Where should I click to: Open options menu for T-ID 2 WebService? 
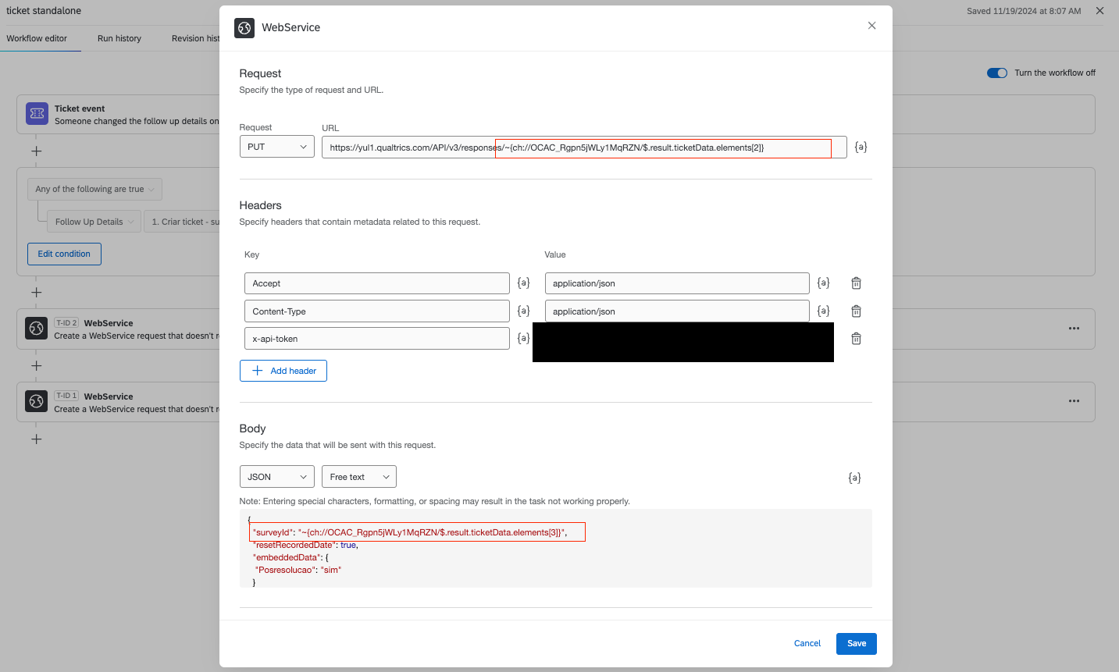tap(1074, 329)
